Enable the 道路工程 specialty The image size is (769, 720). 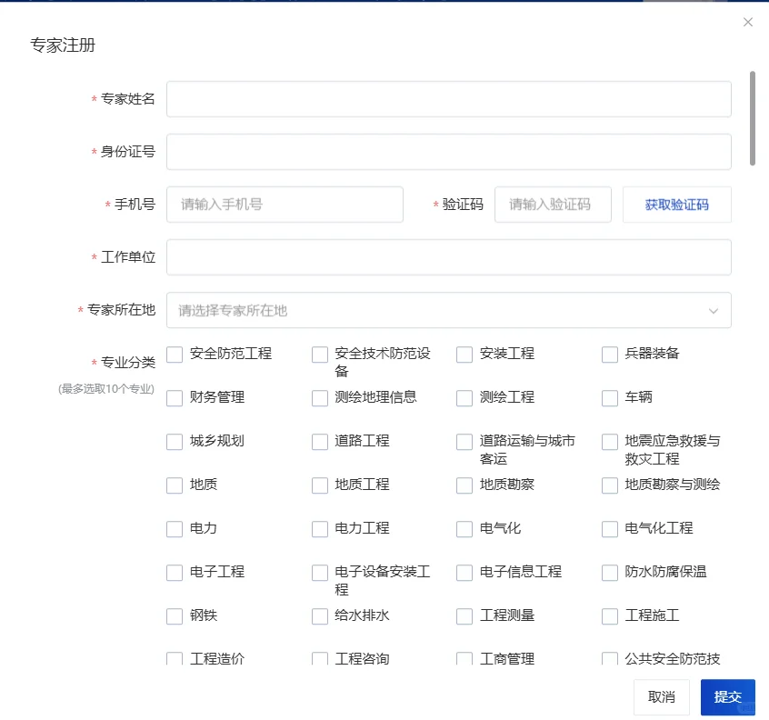click(319, 442)
